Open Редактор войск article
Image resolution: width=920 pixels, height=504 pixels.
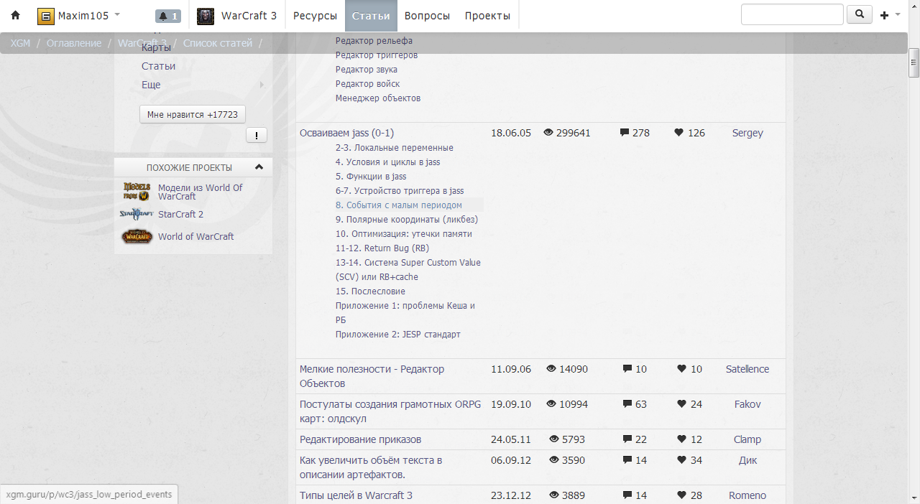tap(368, 84)
